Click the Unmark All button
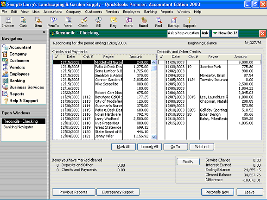 (x=149, y=147)
